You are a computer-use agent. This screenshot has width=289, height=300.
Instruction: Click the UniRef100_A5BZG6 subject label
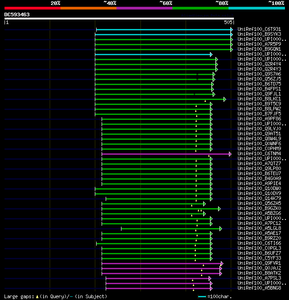pyautogui.click(x=259, y=213)
